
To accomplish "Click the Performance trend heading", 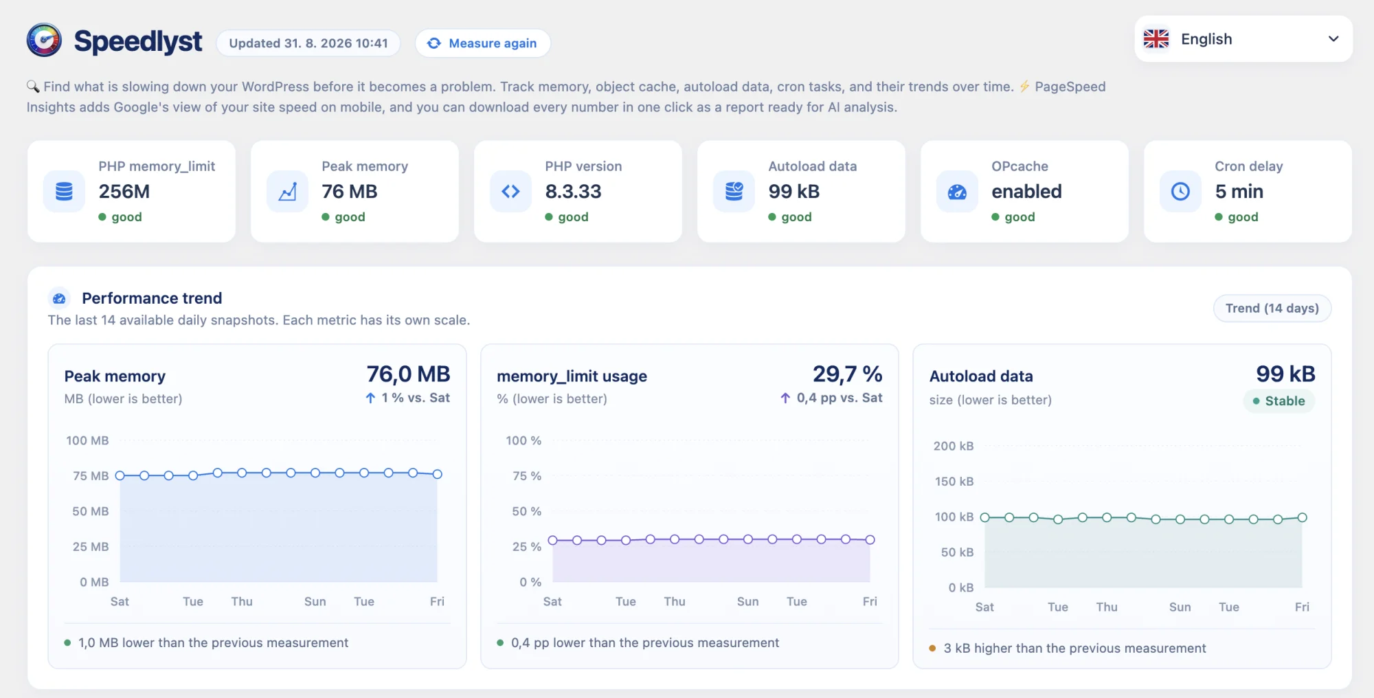I will point(152,298).
